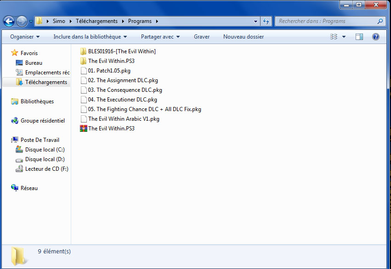Image resolution: width=391 pixels, height=269 pixels.
Task: Select The Evil Within Arabic V1.pkg file
Action: tap(124, 119)
